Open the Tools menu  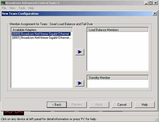(22, 8)
